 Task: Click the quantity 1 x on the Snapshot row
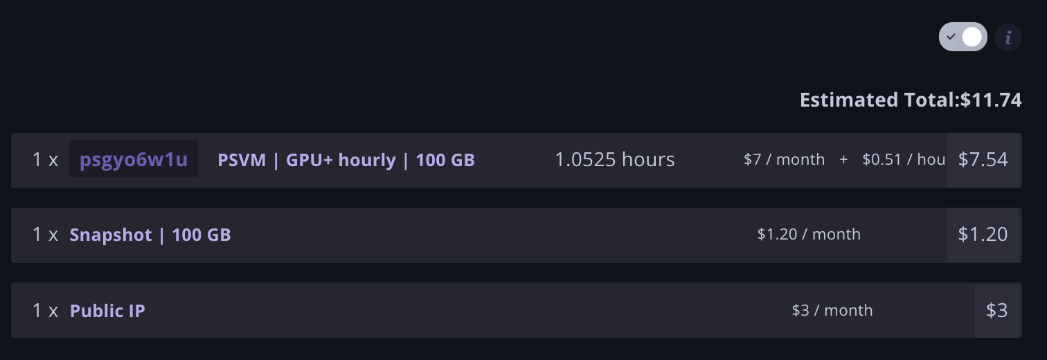pyautogui.click(x=45, y=235)
